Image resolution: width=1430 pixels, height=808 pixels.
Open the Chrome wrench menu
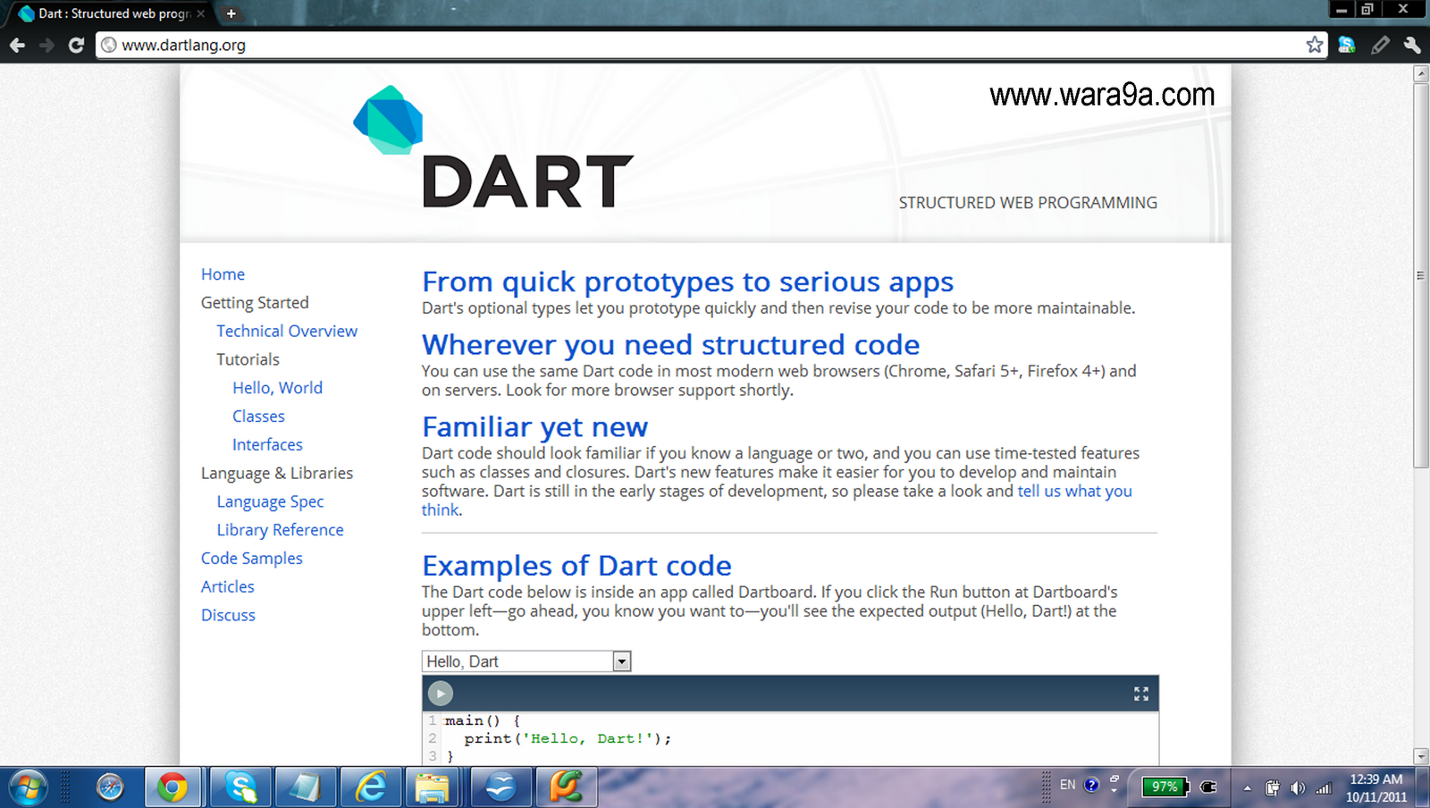coord(1412,45)
